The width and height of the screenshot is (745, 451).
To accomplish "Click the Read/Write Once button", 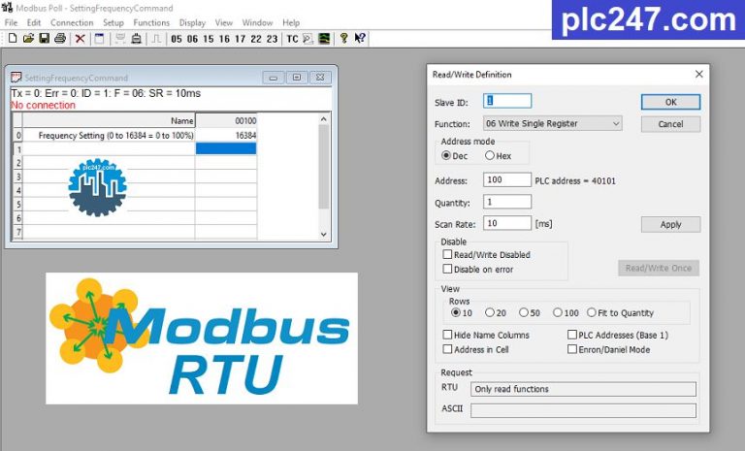I will (659, 268).
